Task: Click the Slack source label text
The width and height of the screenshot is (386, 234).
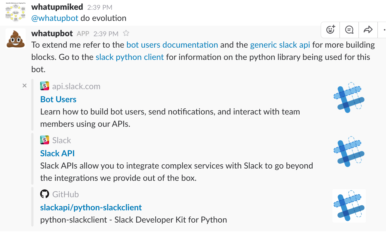Action: click(62, 140)
